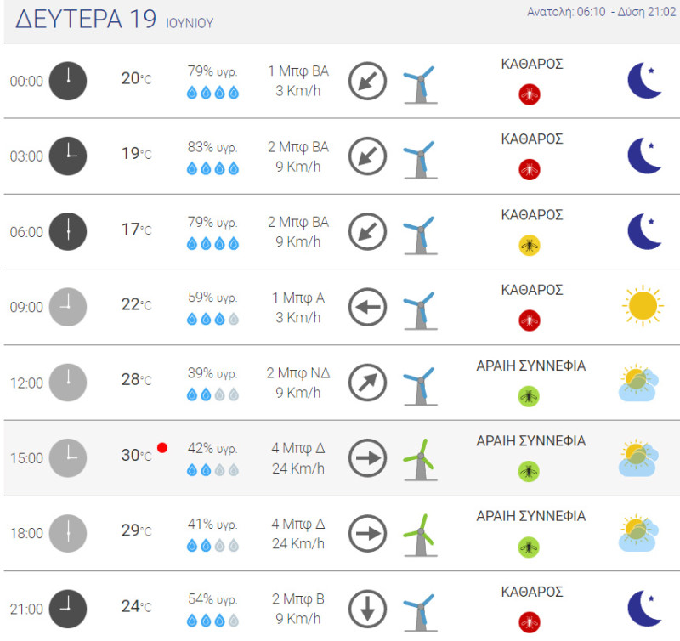Click the green mosquito indicator at 12:00
Image resolution: width=680 pixels, height=641 pixels.
[x=529, y=396]
